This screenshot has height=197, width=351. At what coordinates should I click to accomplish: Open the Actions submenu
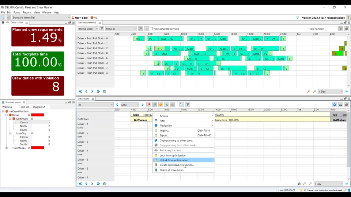(184, 116)
